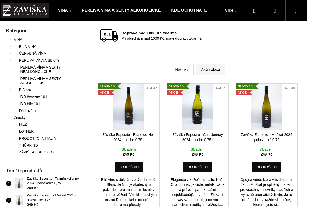Select the Novinky tab
311x207 pixels.
pos(182,69)
